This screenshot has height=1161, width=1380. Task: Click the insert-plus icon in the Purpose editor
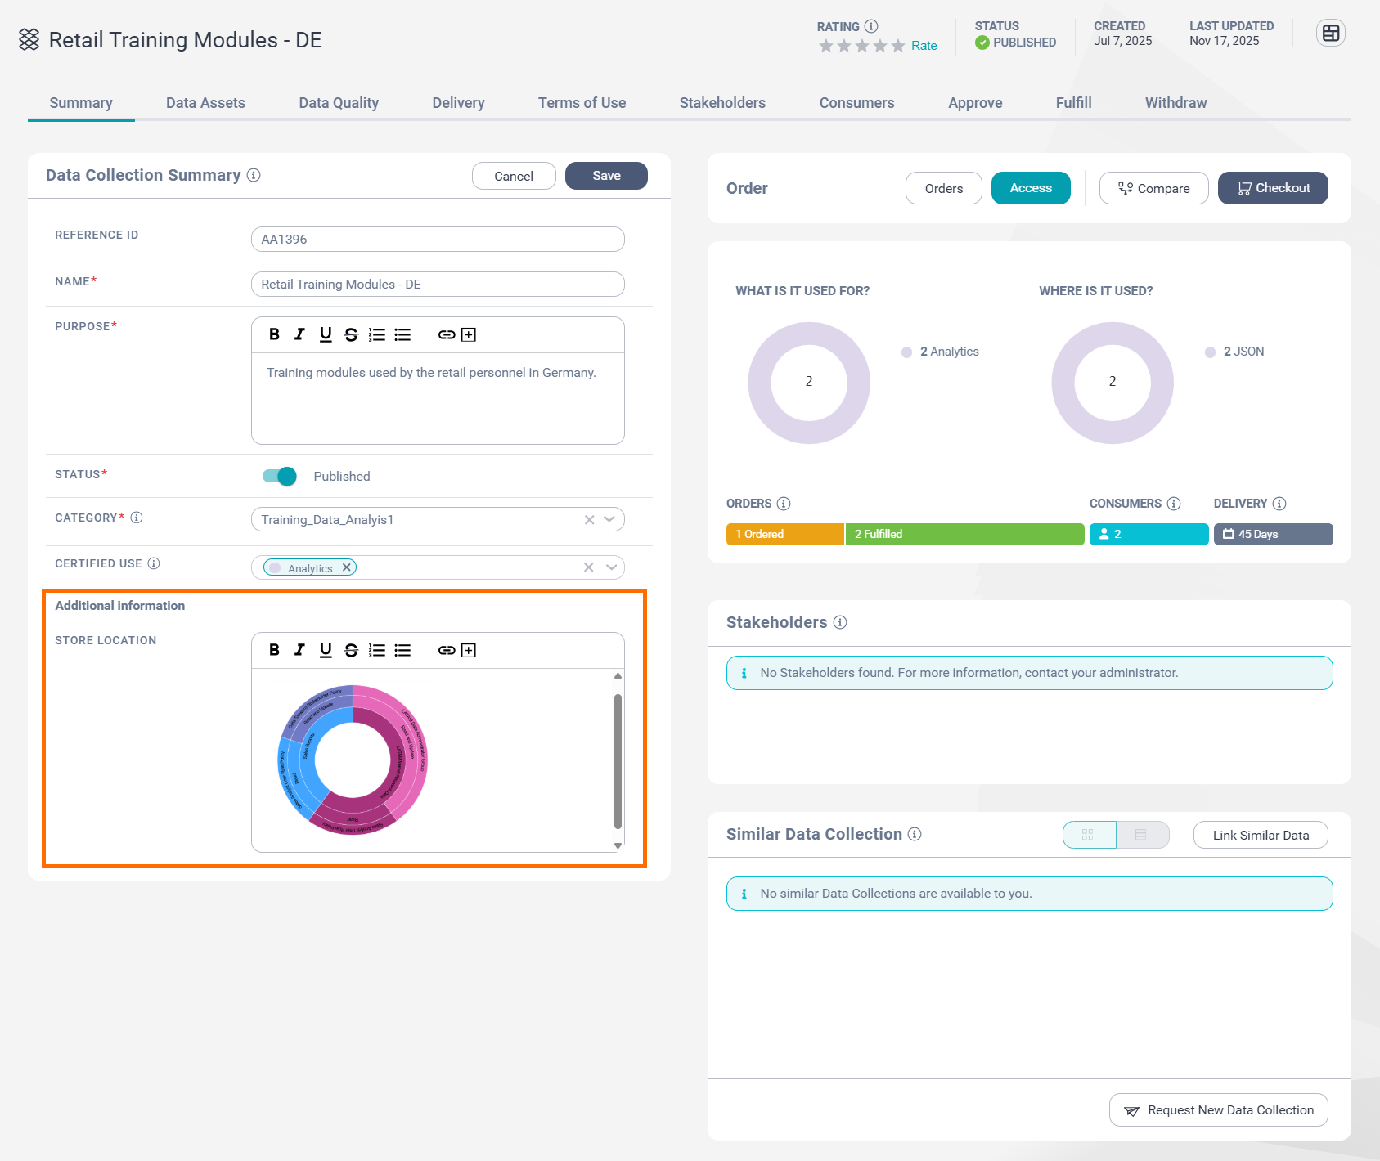tap(469, 334)
